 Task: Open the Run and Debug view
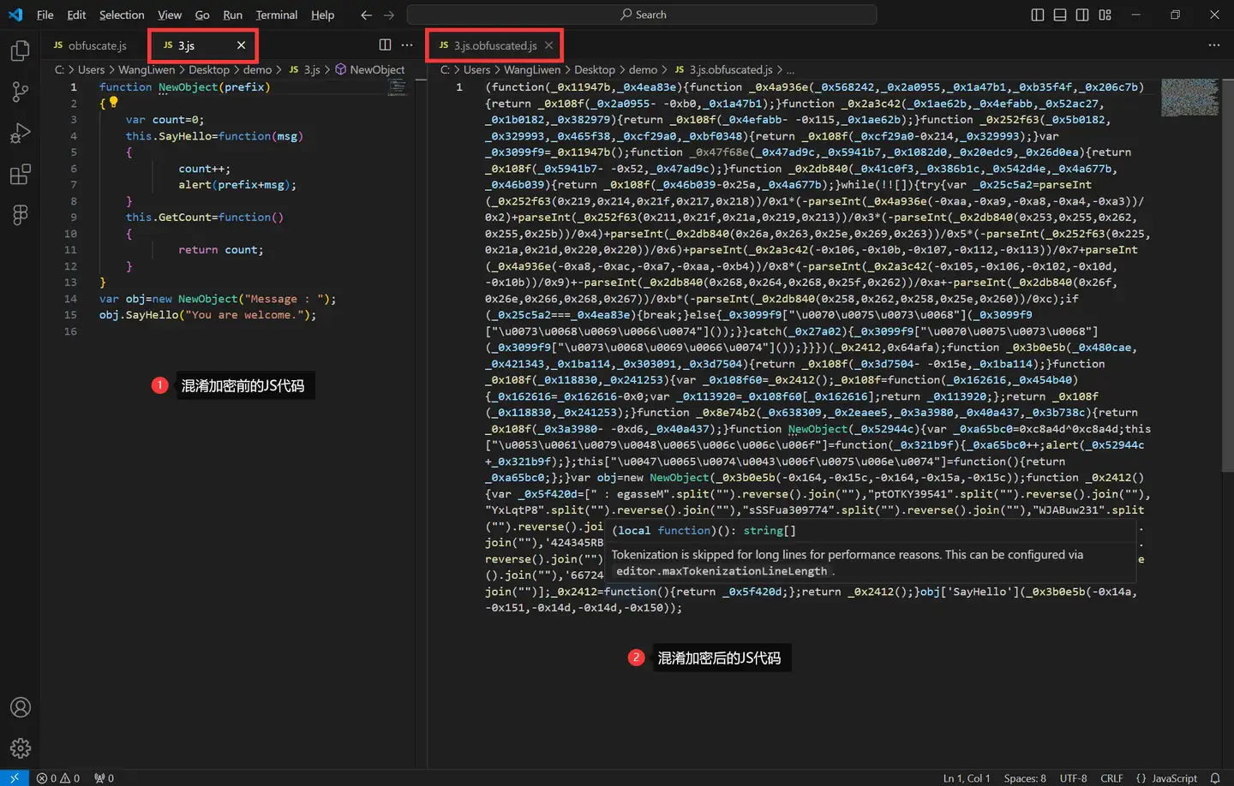pos(20,134)
